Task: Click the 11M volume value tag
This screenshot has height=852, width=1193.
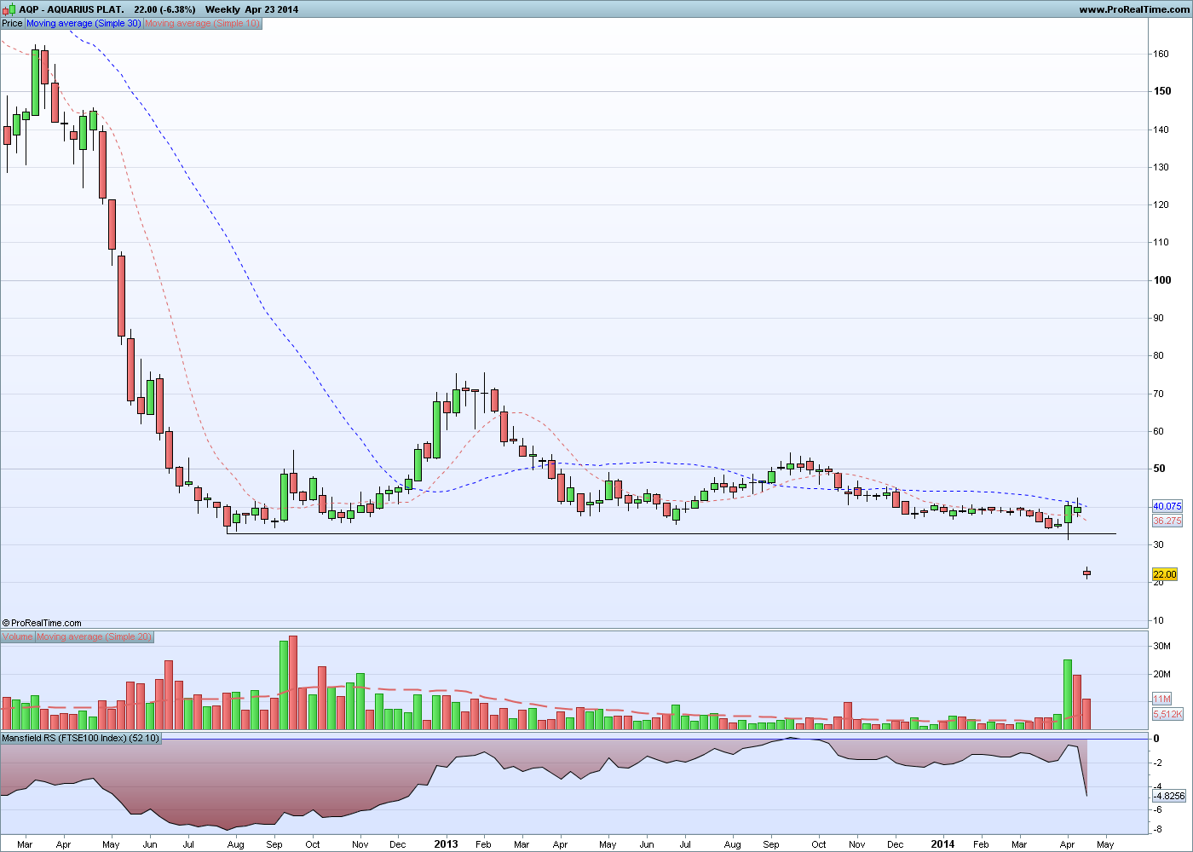Action: (1161, 699)
